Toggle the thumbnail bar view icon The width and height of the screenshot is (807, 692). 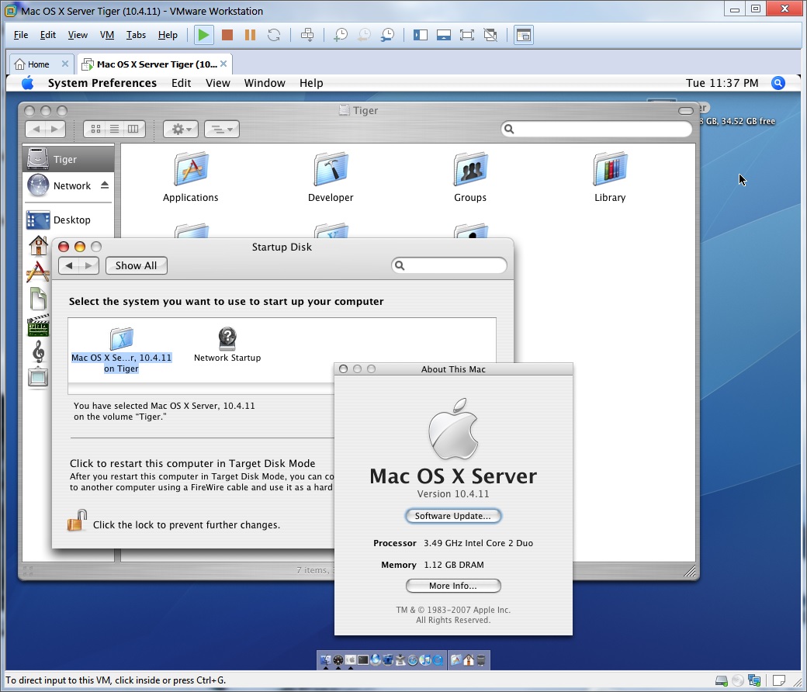(x=444, y=35)
